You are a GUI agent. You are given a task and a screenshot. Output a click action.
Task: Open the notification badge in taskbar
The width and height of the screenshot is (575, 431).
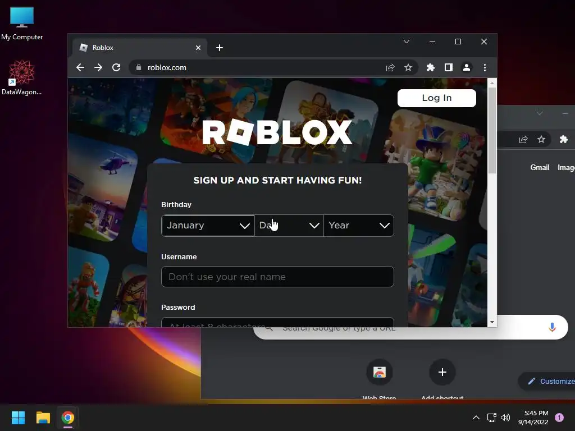tap(559, 418)
